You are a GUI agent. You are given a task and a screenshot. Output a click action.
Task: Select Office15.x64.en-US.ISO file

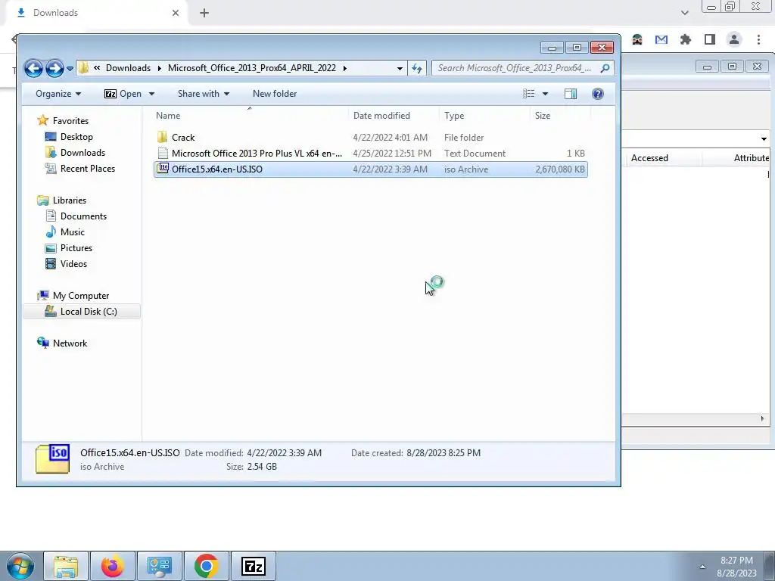click(x=370, y=169)
